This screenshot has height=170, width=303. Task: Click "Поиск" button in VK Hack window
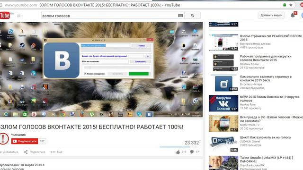click(142, 46)
